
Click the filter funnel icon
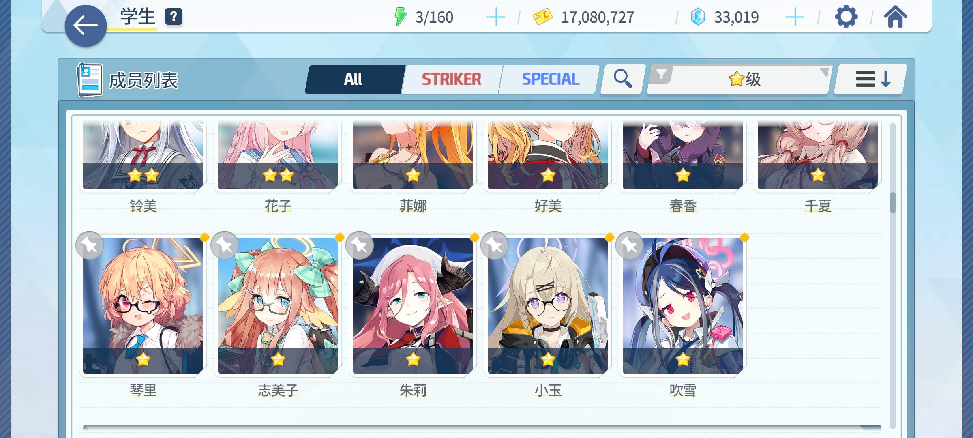click(661, 75)
